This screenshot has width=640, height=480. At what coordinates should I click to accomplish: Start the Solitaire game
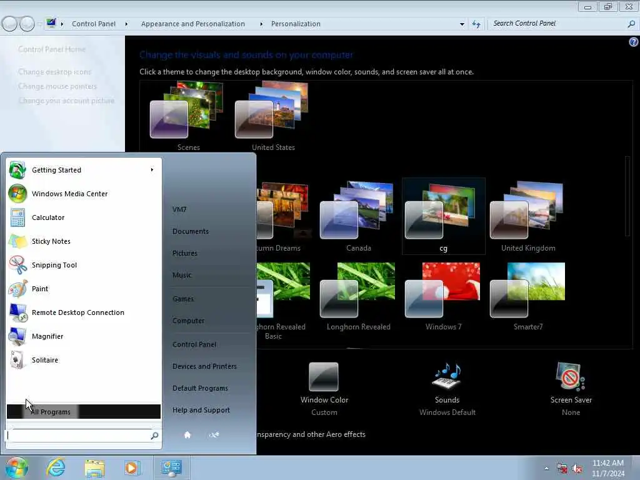pyautogui.click(x=84, y=359)
